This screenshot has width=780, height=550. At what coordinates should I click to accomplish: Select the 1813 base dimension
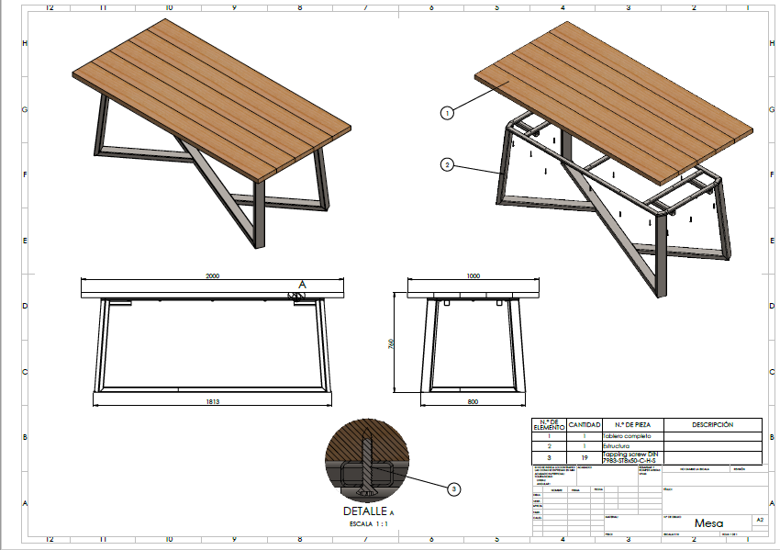pos(211,404)
